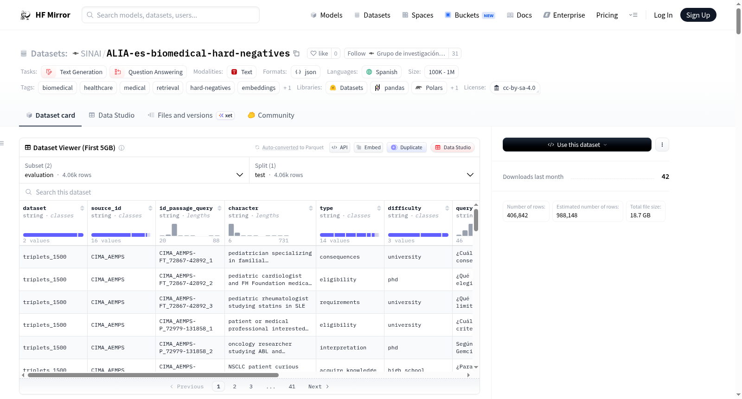
Task: Click the biomedical tag
Action: click(58, 88)
